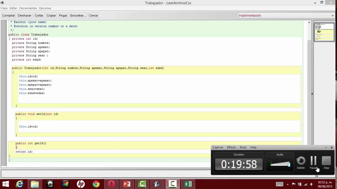Pause the screen recording
The image size is (337, 189).
313,163
